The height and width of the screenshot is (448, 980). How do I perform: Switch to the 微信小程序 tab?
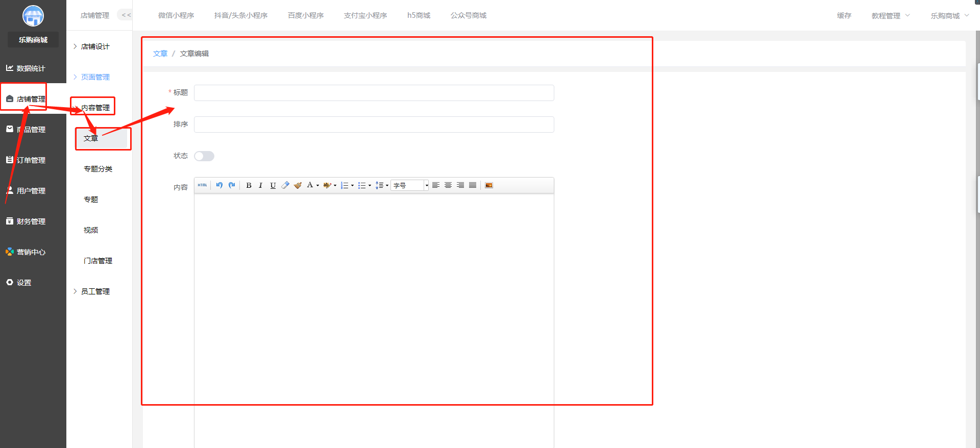point(176,15)
